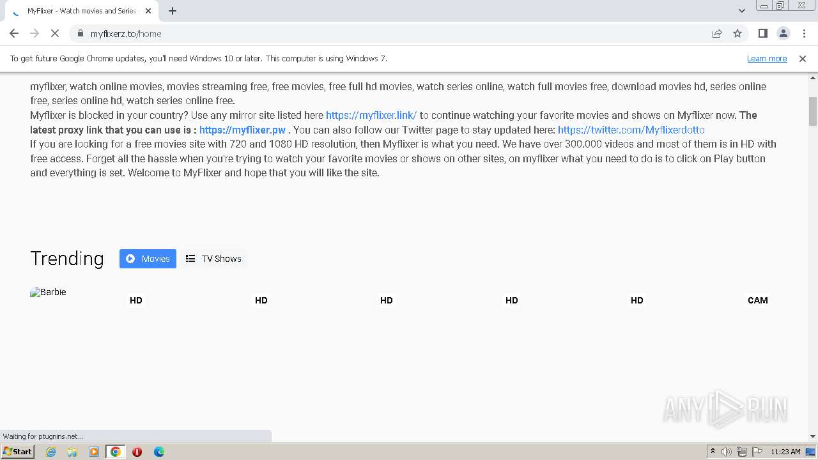Launch Internet Explorer from taskbar
Image resolution: width=818 pixels, height=460 pixels.
(x=51, y=452)
